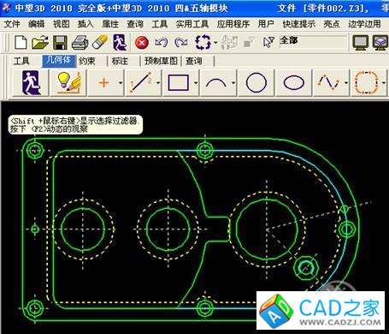Undo with the left curved arrow
This screenshot has width=389, height=334.
(x=162, y=43)
